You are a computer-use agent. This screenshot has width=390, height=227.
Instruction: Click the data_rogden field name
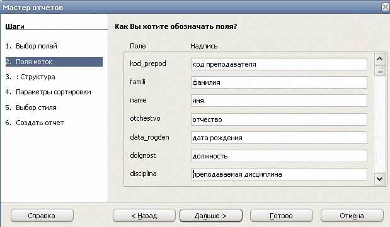point(149,137)
